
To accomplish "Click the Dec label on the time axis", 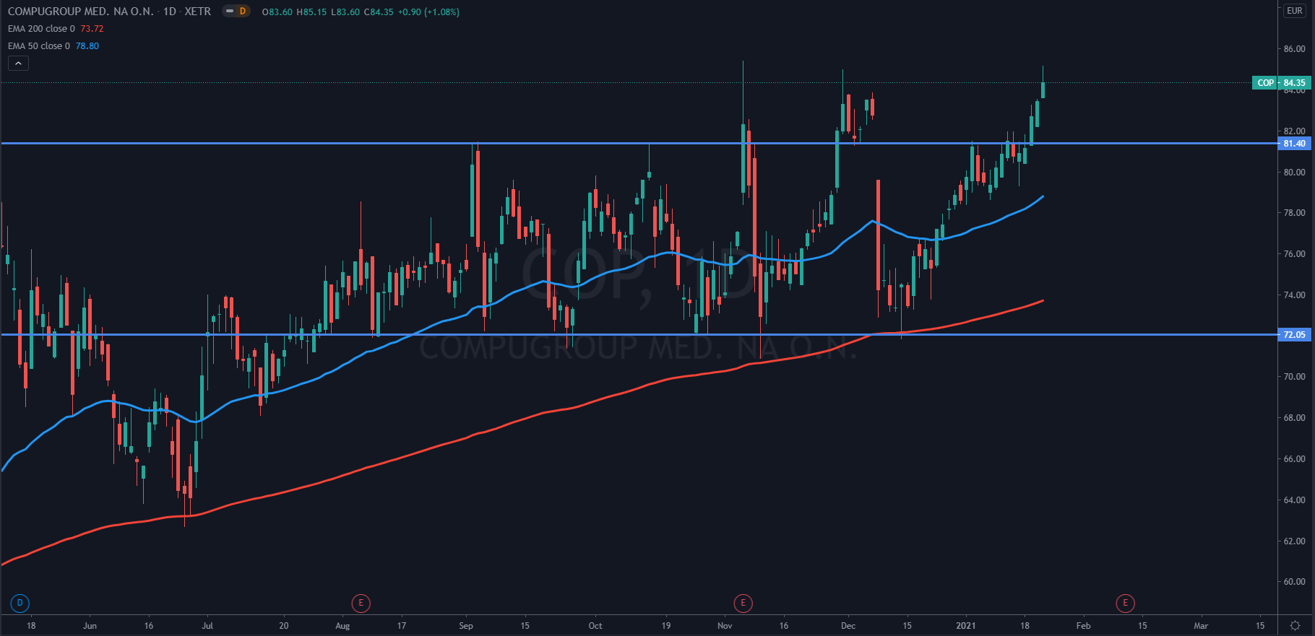I will 848,626.
